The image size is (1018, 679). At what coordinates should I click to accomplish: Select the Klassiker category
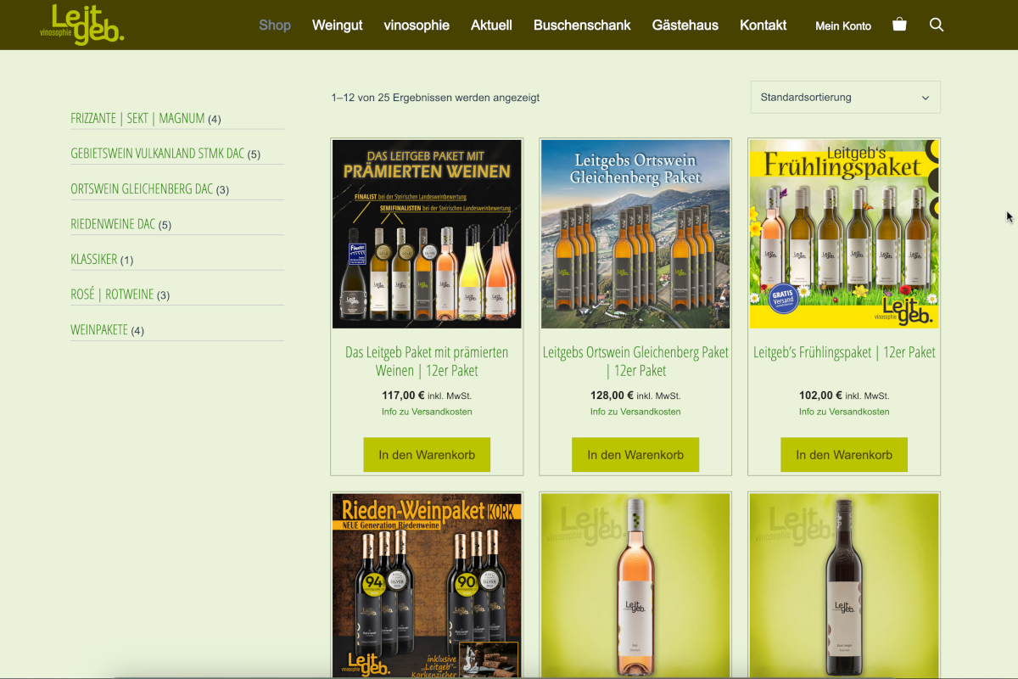click(x=94, y=260)
